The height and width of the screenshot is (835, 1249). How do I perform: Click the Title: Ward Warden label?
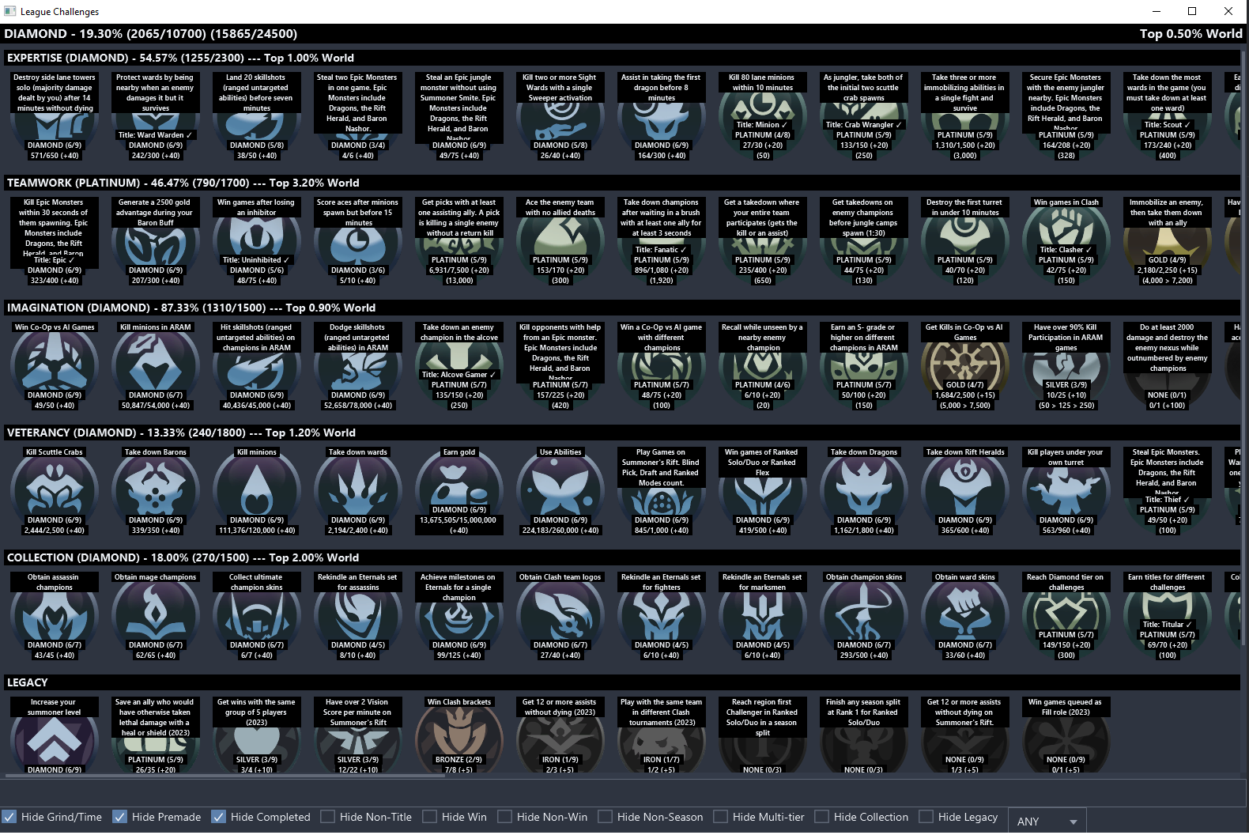156,135
